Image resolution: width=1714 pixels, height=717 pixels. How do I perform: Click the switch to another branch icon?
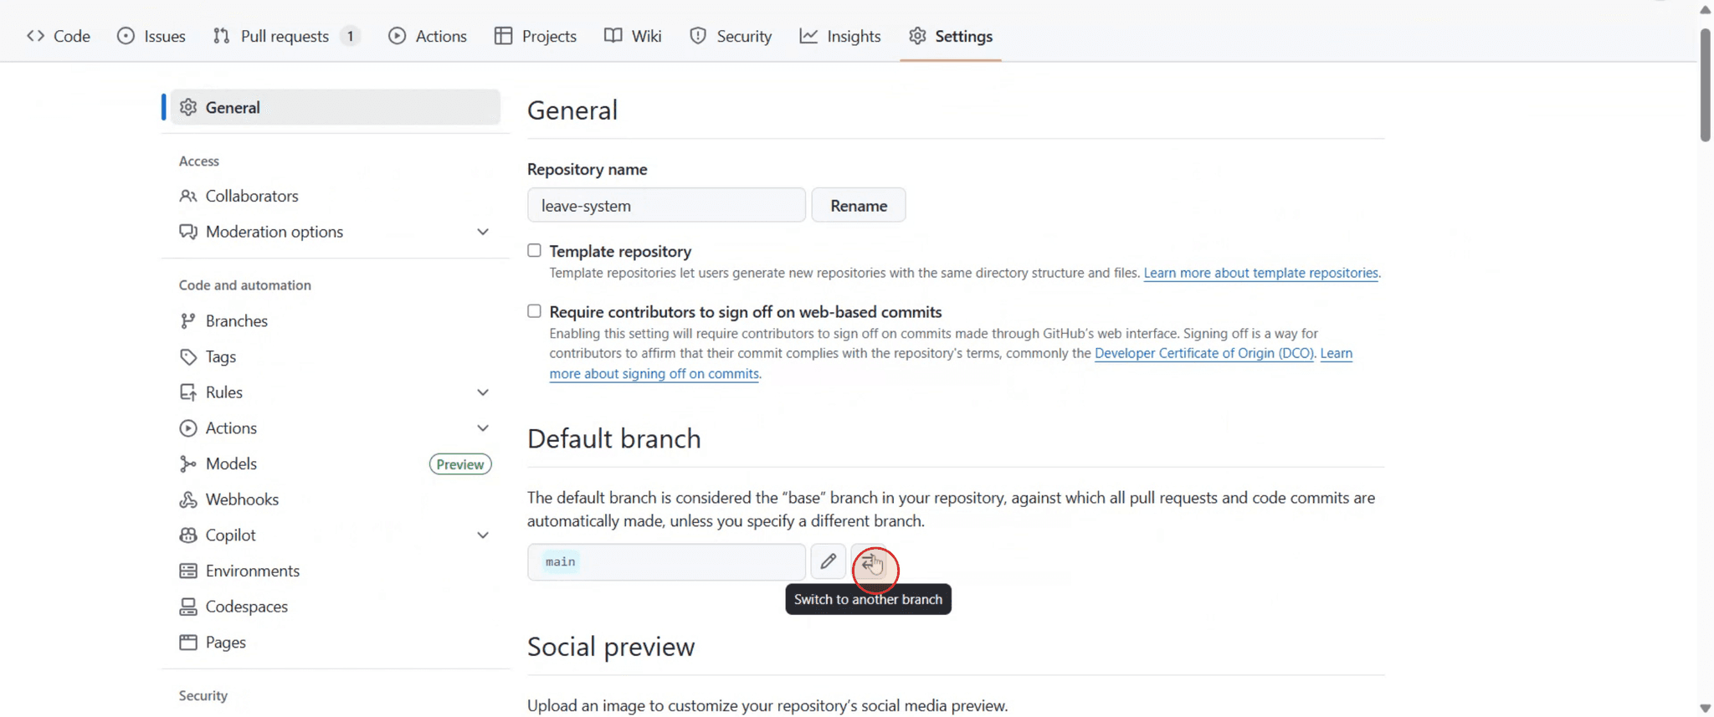point(875,565)
